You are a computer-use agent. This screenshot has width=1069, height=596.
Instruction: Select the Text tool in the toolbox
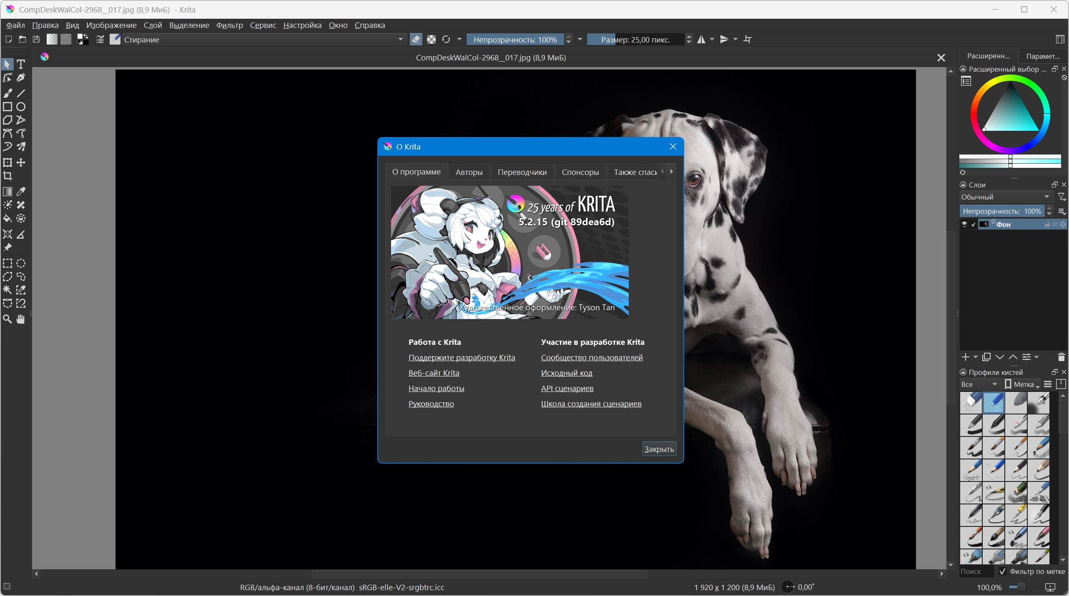pyautogui.click(x=21, y=64)
